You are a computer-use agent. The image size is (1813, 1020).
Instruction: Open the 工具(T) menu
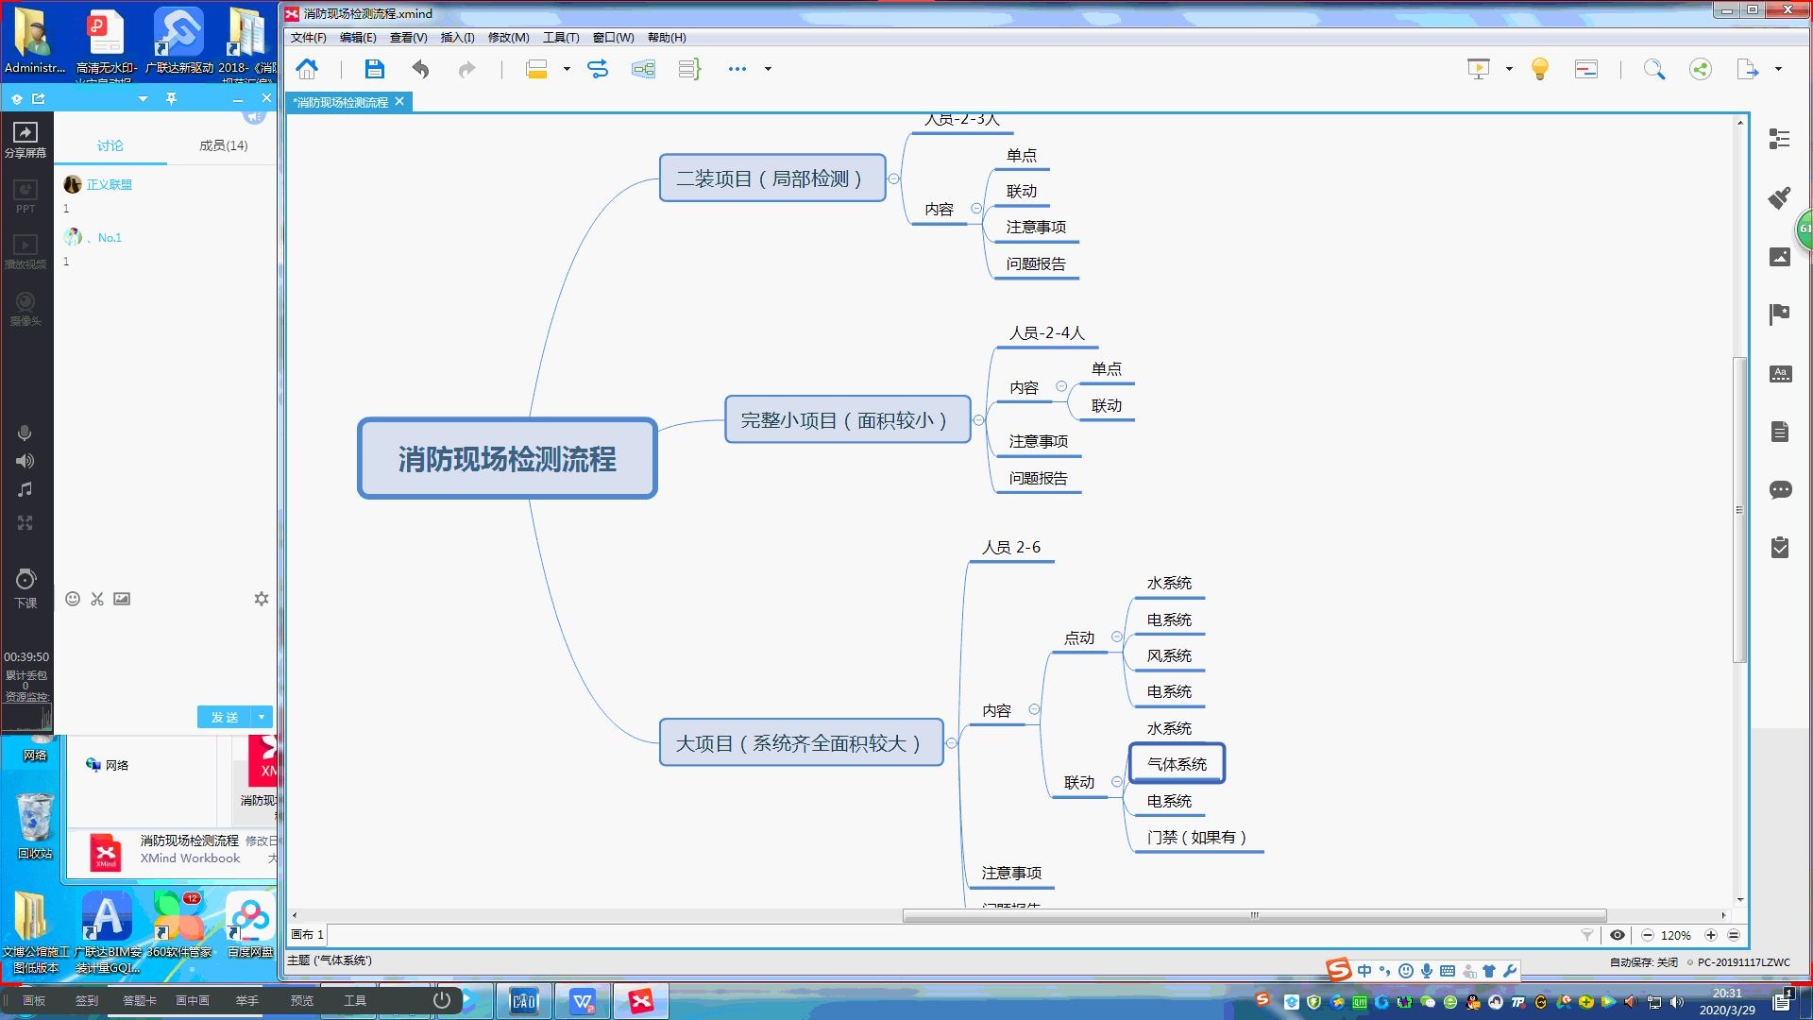[561, 38]
